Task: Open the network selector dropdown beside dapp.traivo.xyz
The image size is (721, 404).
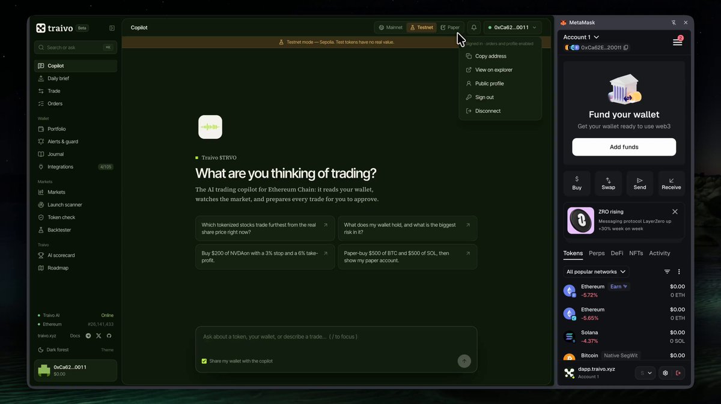Action: 645,373
